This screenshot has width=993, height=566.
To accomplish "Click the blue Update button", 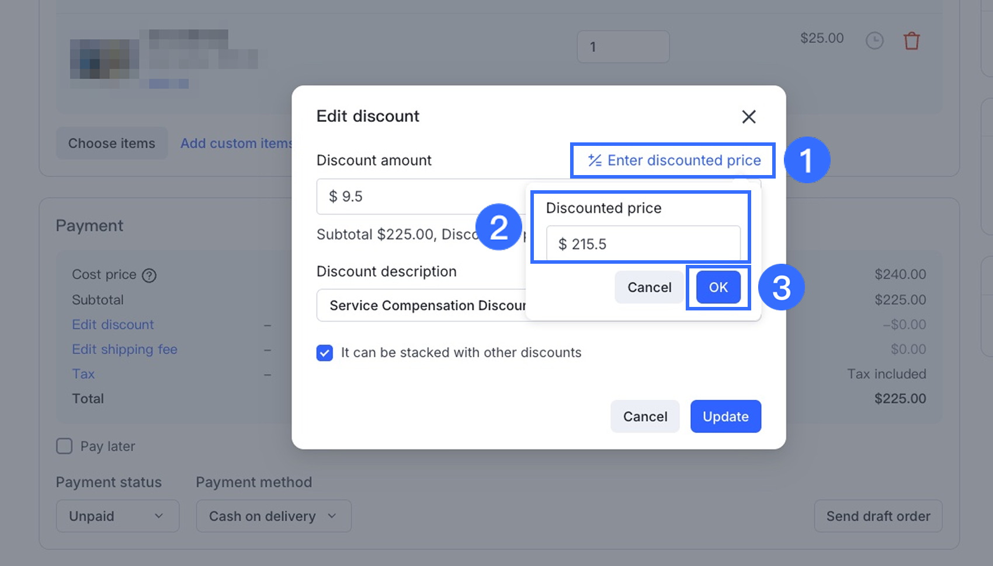I will click(725, 417).
